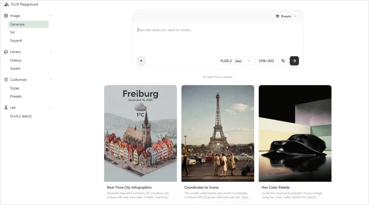The image size is (369, 205).
Task: Click the Customize section sliders icon
Action: [6, 79]
